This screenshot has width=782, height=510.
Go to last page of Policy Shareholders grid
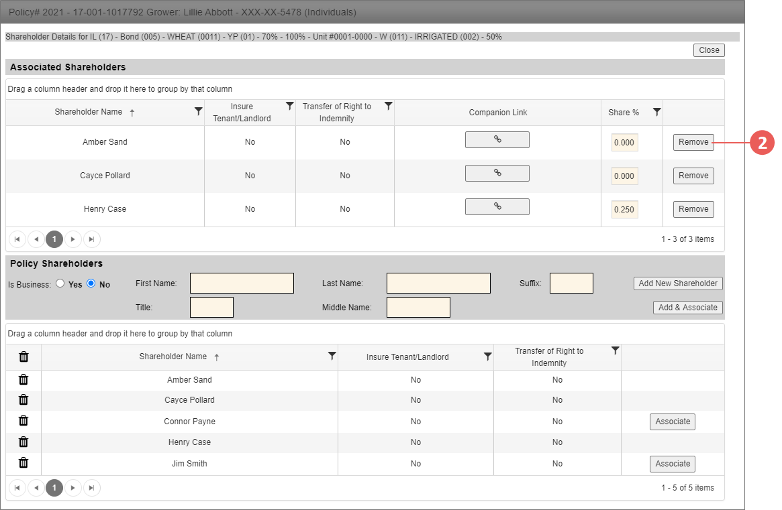point(91,488)
